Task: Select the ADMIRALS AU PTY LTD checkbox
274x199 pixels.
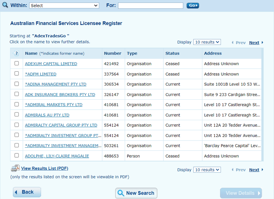Action: point(16,114)
